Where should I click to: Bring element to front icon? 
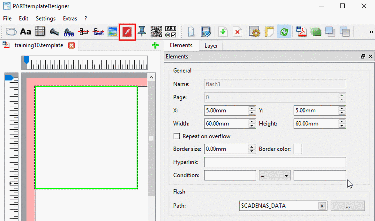click(x=330, y=32)
